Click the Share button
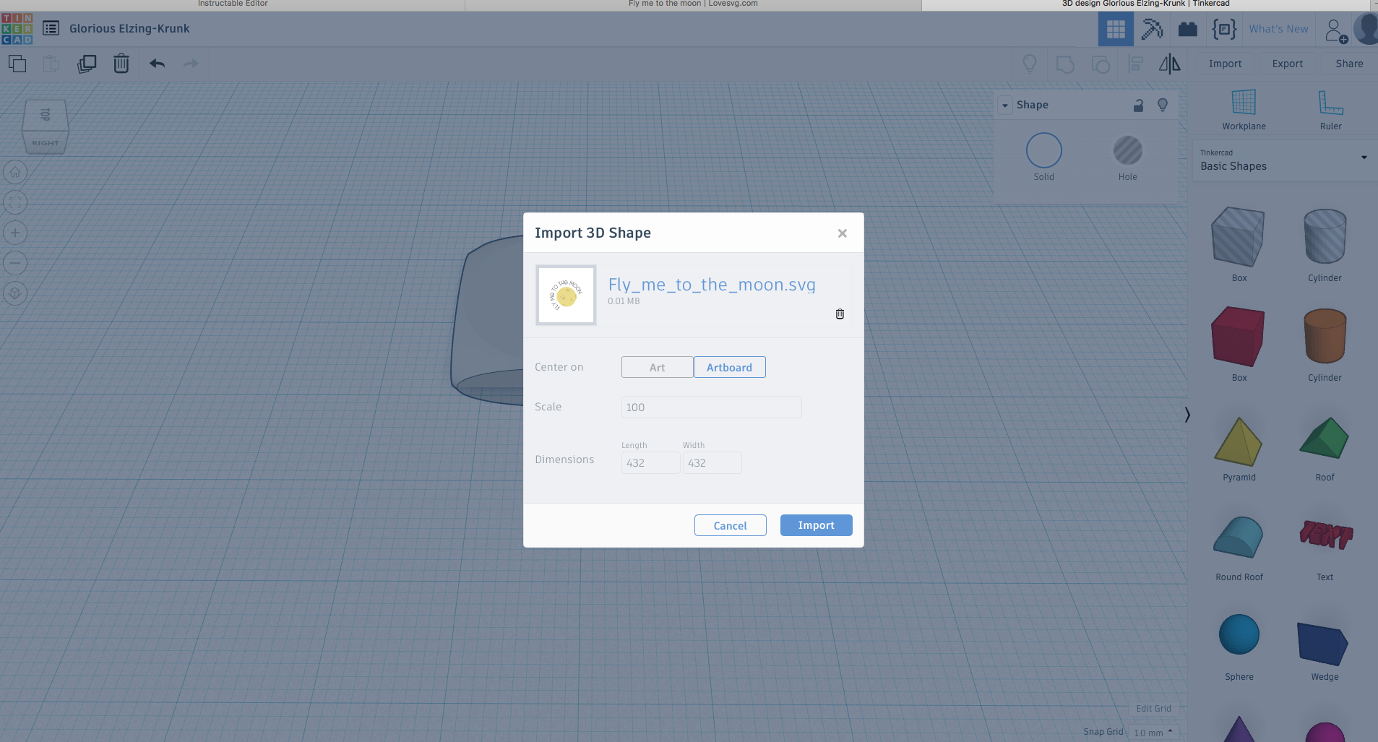The height and width of the screenshot is (742, 1378). pyautogui.click(x=1349, y=64)
